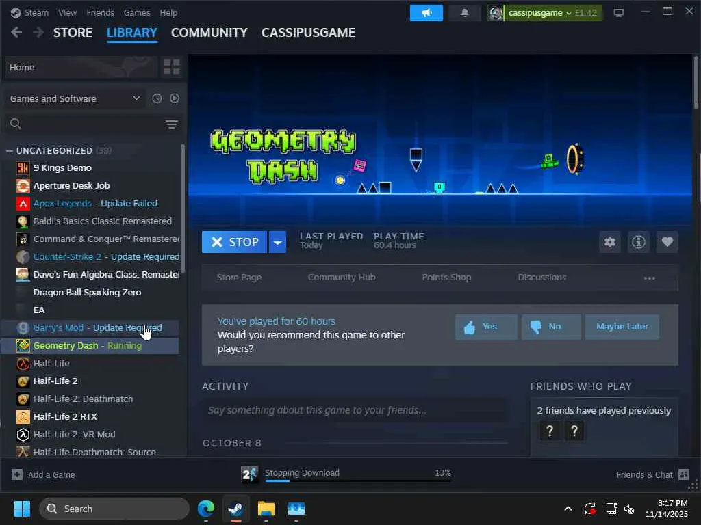This screenshot has width=701, height=525.
Task: Click the download progress bar
Action: click(357, 481)
